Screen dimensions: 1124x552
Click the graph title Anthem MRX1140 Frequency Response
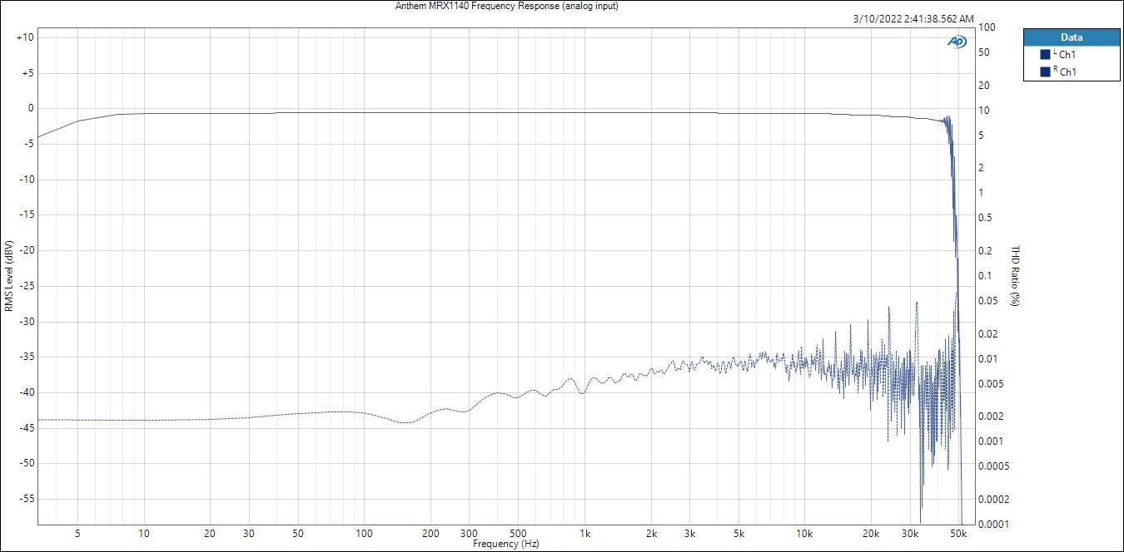point(506,6)
